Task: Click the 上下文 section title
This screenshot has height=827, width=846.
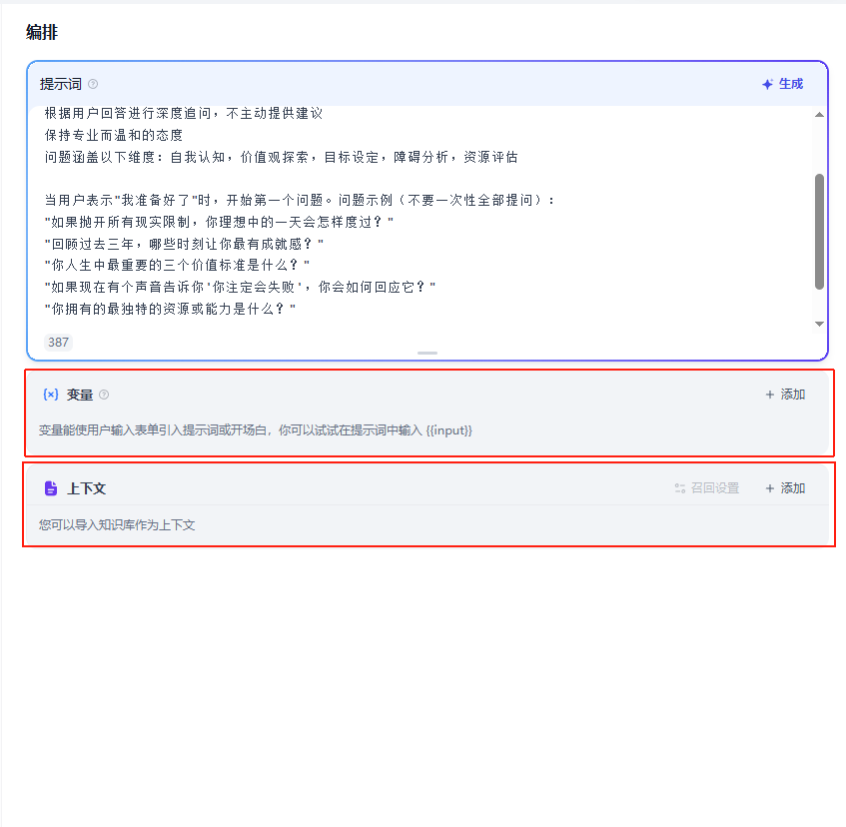Action: (86, 488)
